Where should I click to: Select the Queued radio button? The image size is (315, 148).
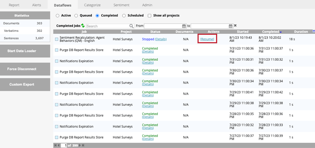pyautogui.click(x=76, y=16)
